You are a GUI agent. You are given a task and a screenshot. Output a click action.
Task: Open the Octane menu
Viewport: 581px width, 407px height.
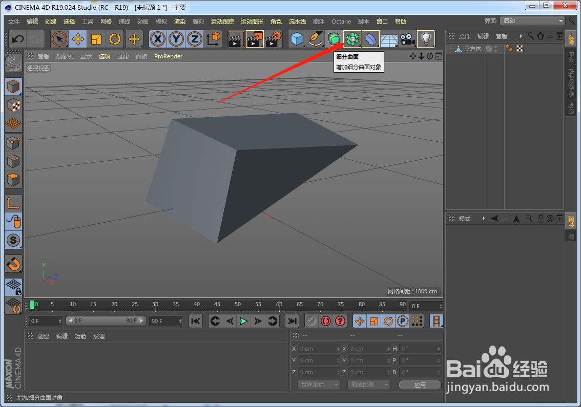click(x=341, y=22)
